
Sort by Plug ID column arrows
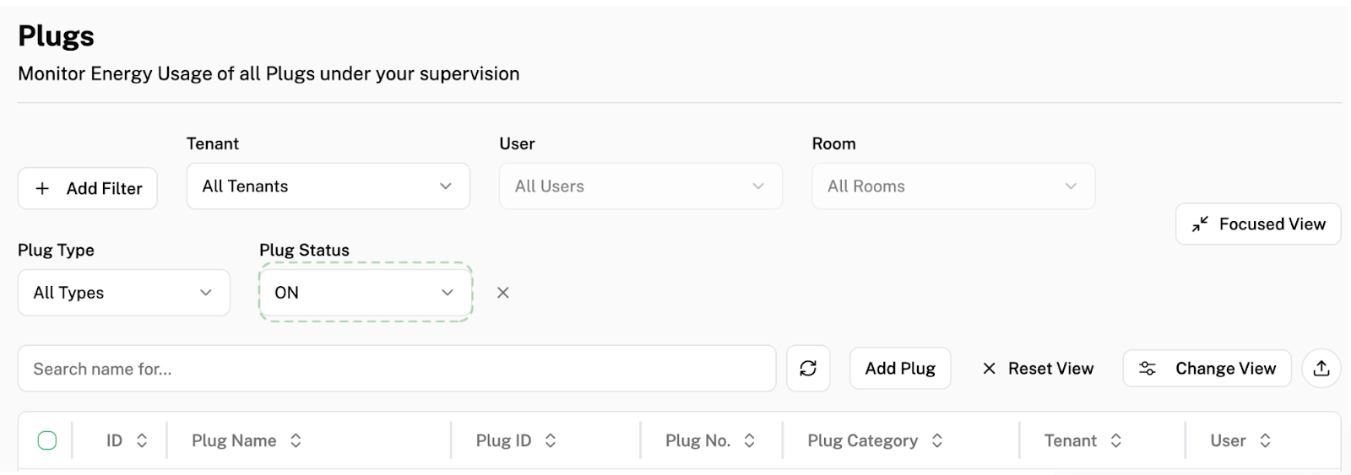[551, 440]
